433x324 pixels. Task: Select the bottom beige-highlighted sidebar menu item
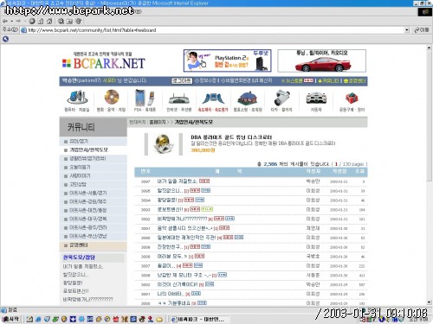pos(94,245)
